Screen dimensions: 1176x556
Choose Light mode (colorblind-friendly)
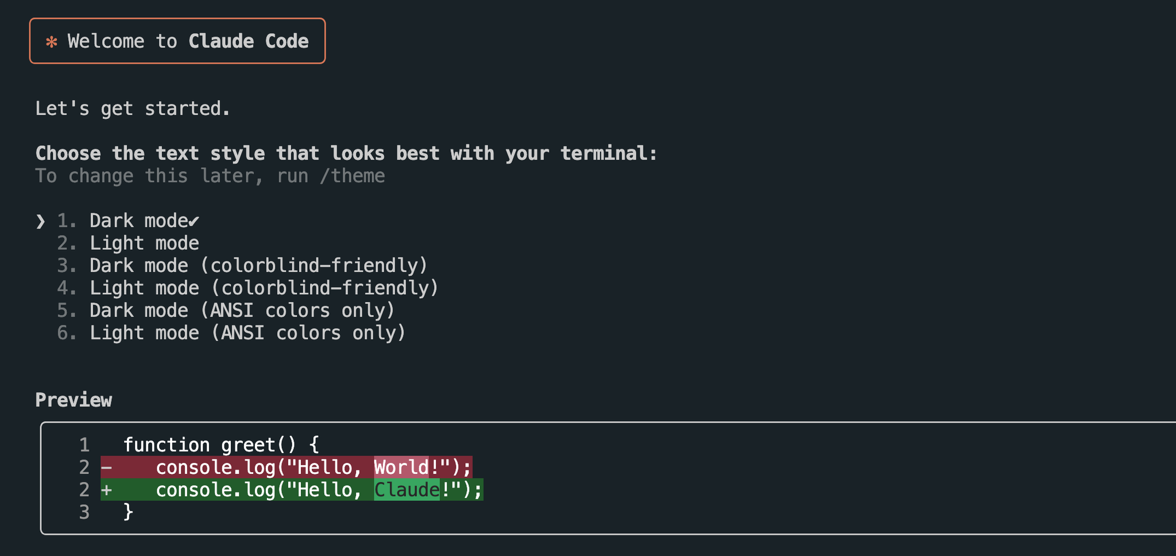[248, 288]
